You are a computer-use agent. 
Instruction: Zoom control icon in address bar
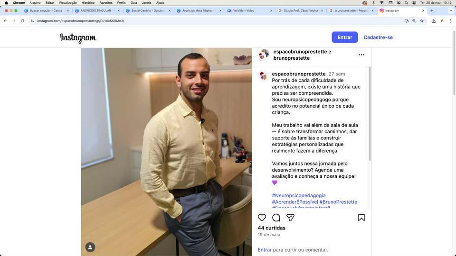(414, 21)
